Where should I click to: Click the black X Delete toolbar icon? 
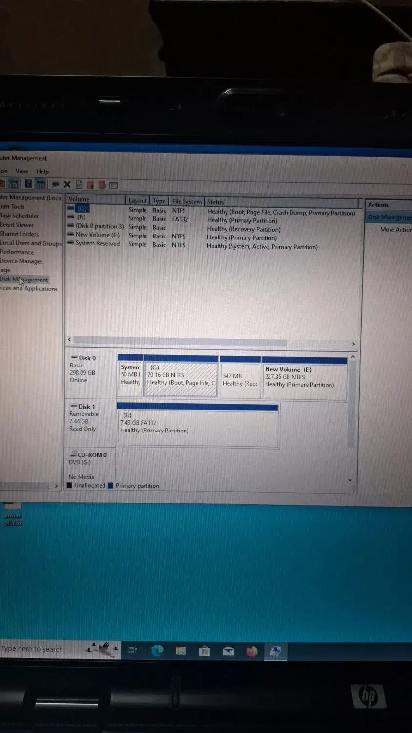click(67, 184)
